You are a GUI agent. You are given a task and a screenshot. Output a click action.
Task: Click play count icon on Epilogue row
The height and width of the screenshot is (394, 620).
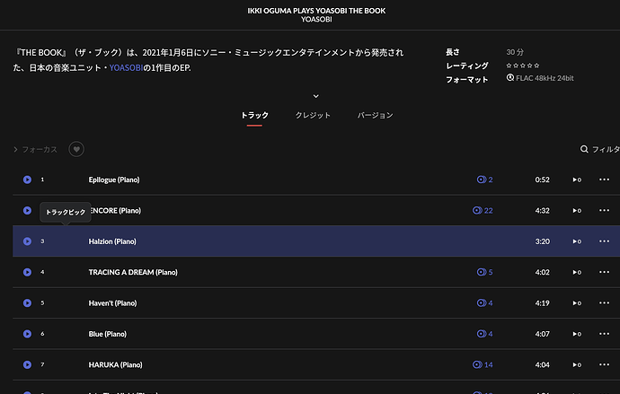577,179
